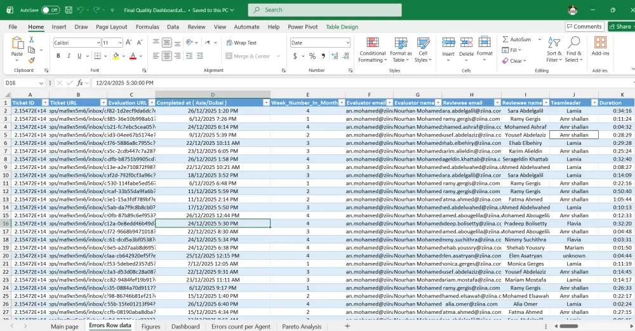Open the Page Layout ribbon tab
Screen dimensions: 635x331
[x=111, y=27]
